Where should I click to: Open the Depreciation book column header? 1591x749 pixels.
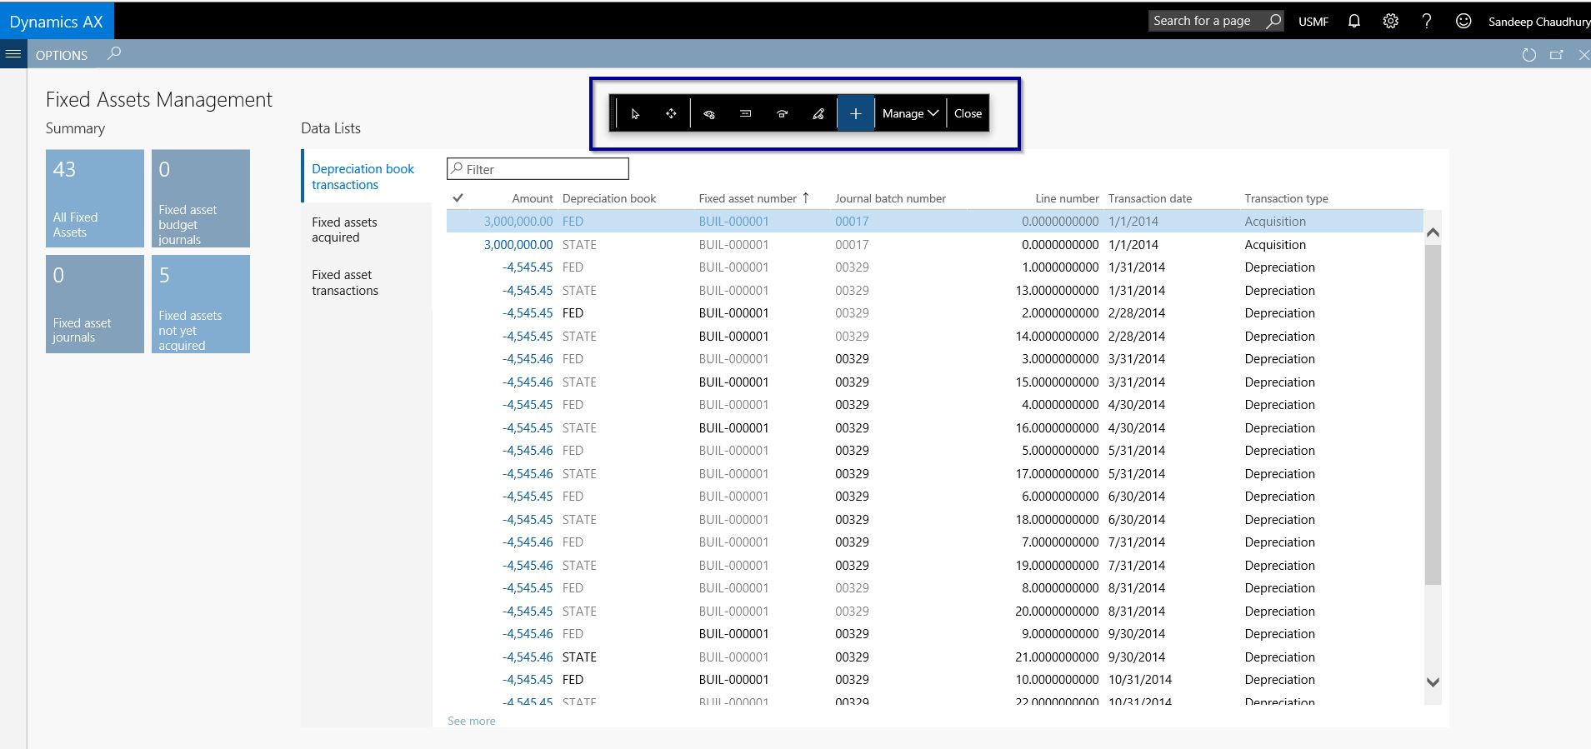pos(609,198)
